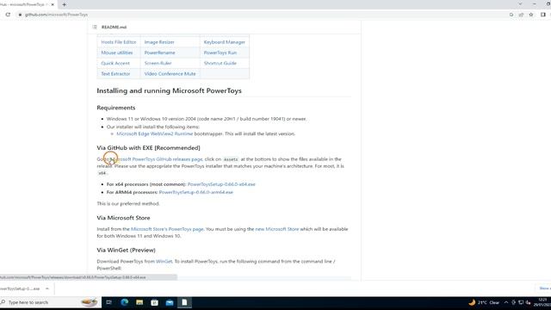Download PowerToysSetup-0.66.0-arm64.exe
The width and height of the screenshot is (551, 310).
[196, 192]
